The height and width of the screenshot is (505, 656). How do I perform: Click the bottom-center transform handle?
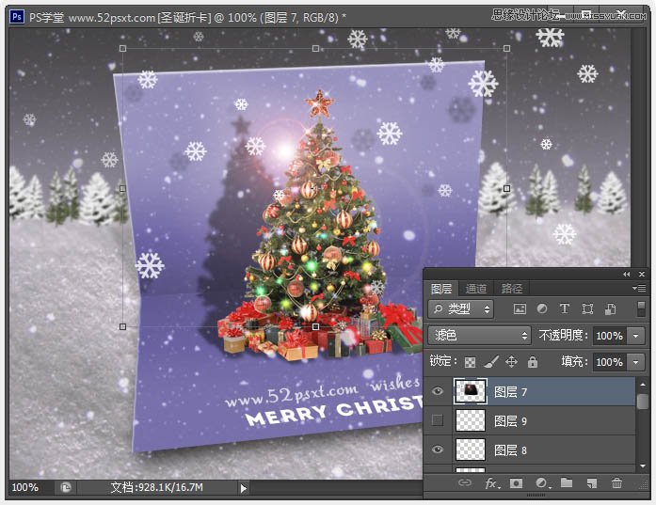(315, 326)
